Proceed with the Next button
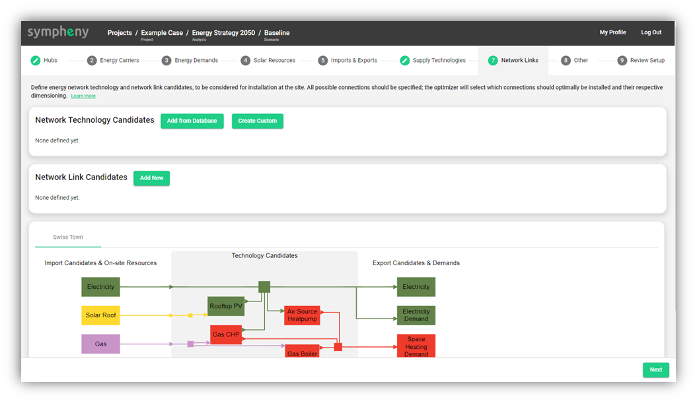Viewport: 697px width, 403px height. (655, 370)
